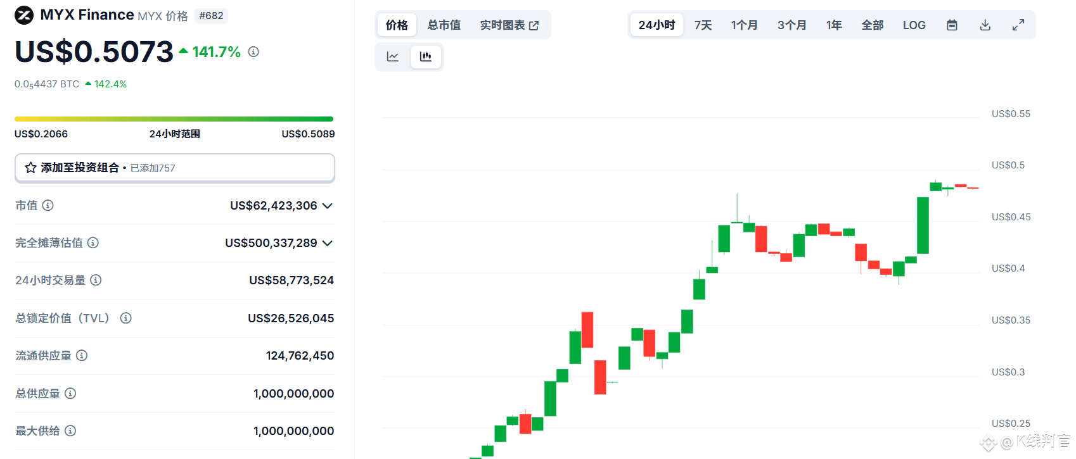The height and width of the screenshot is (459, 1076).
Task: Click the US$0.55 axis label
Action: click(1011, 114)
